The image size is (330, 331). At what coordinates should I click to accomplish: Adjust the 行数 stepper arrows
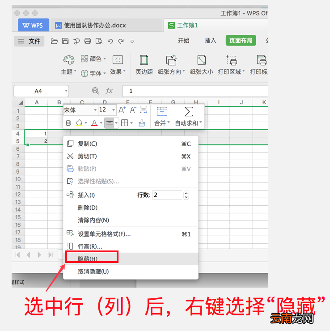click(x=186, y=195)
